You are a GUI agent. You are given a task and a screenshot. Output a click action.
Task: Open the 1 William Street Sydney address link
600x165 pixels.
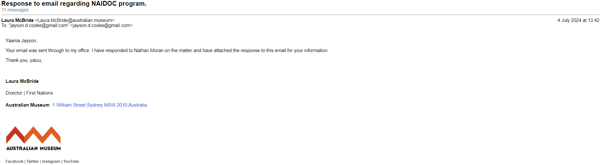[100, 105]
